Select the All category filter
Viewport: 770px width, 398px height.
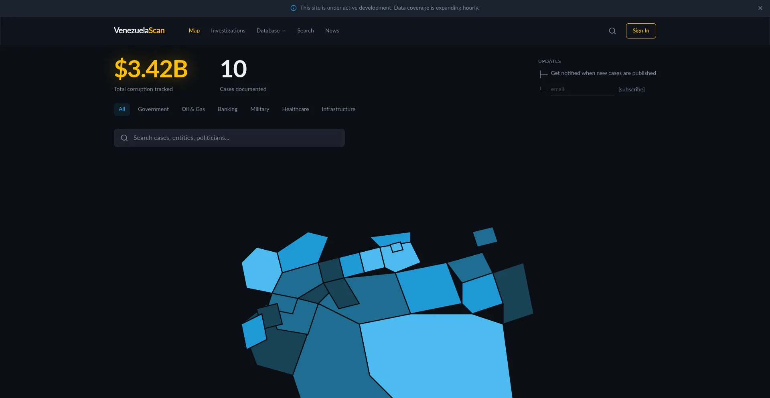tap(122, 109)
